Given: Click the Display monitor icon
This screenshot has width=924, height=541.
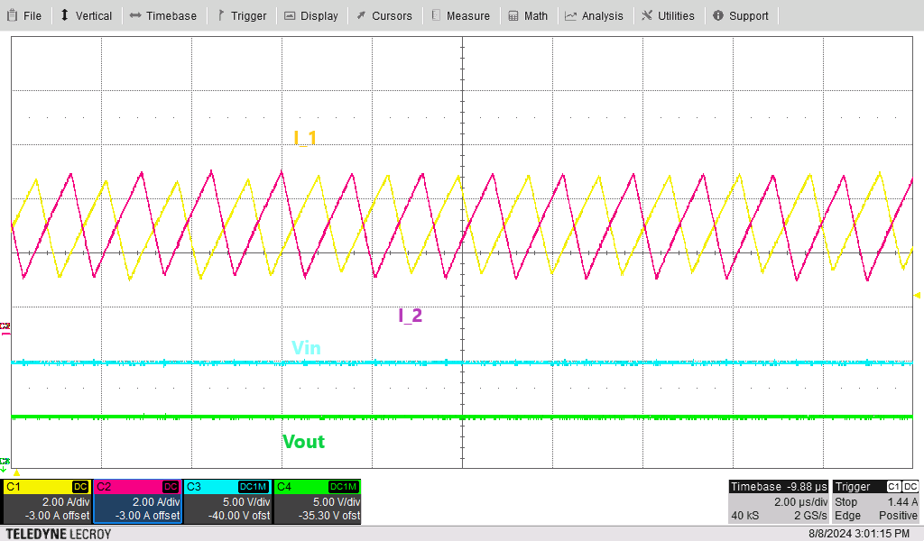Looking at the screenshot, I should click(290, 15).
